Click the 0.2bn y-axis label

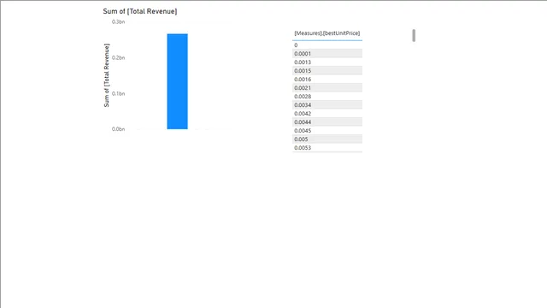pos(118,57)
